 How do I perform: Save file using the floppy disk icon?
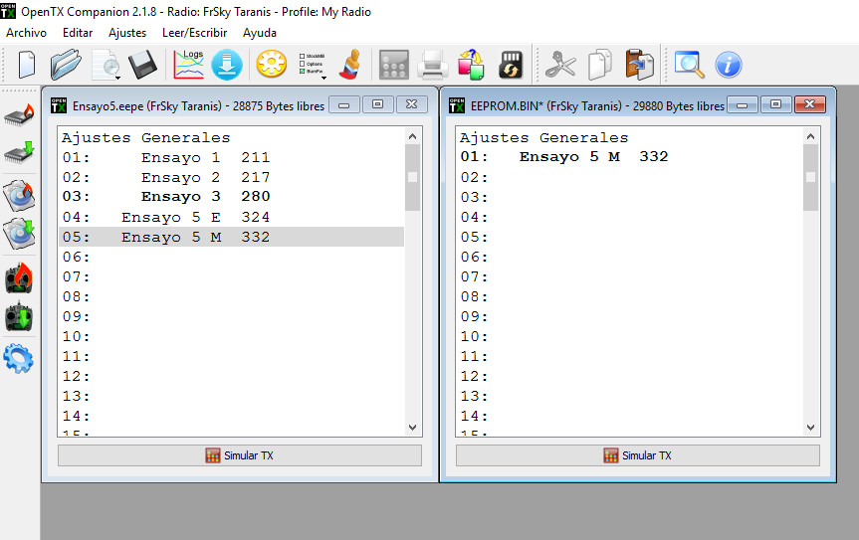tap(142, 66)
